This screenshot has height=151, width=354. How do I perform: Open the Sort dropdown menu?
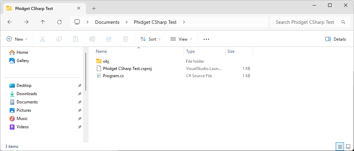coord(150,39)
